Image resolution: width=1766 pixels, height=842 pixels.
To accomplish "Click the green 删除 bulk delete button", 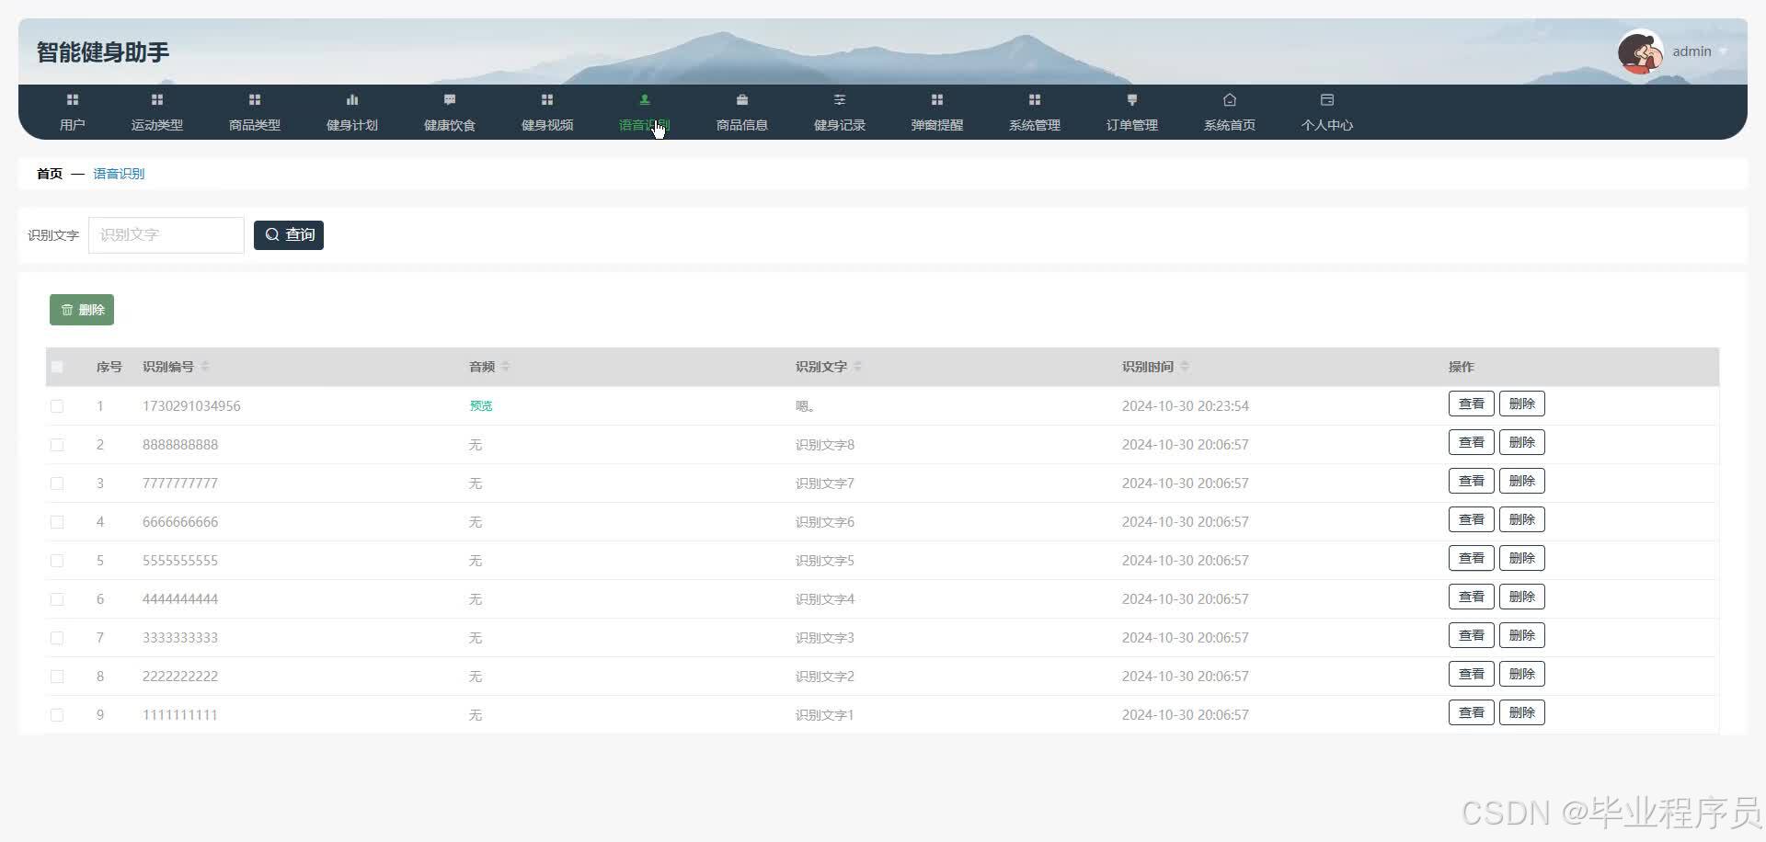I will pos(82,310).
